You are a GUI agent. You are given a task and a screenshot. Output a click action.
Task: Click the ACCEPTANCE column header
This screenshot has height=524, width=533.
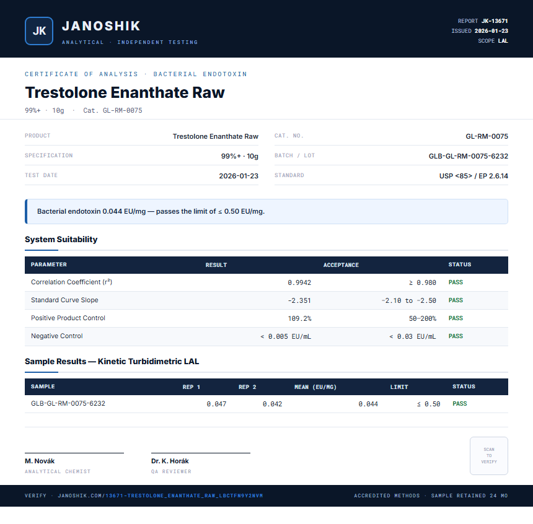(341, 264)
